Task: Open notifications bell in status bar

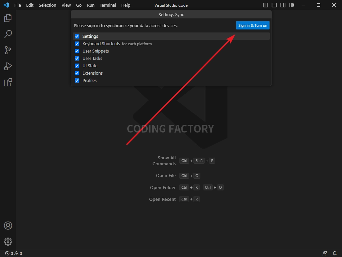Action: [335, 254]
